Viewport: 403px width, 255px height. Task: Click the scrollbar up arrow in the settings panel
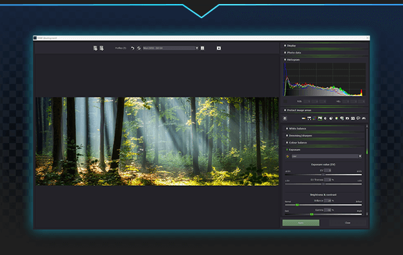click(367, 126)
